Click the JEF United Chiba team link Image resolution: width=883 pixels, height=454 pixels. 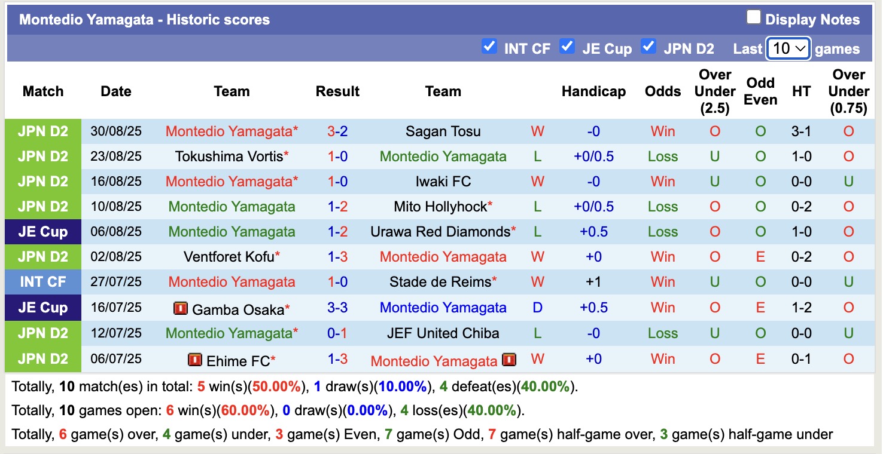[443, 333]
